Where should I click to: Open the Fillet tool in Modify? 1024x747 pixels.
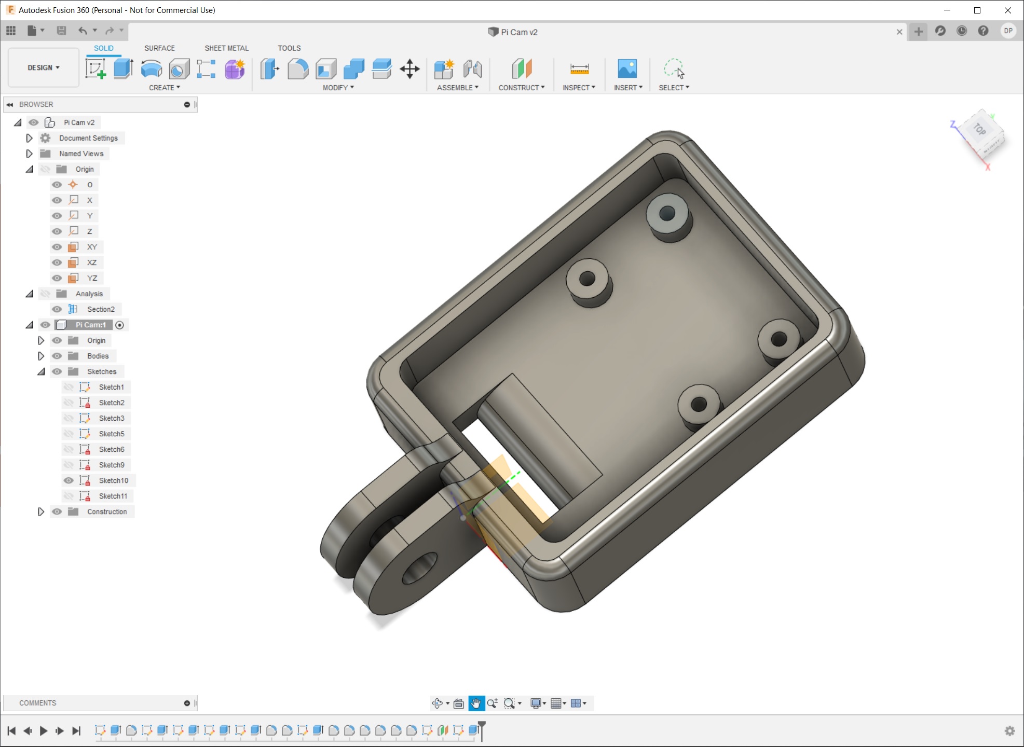(298, 68)
